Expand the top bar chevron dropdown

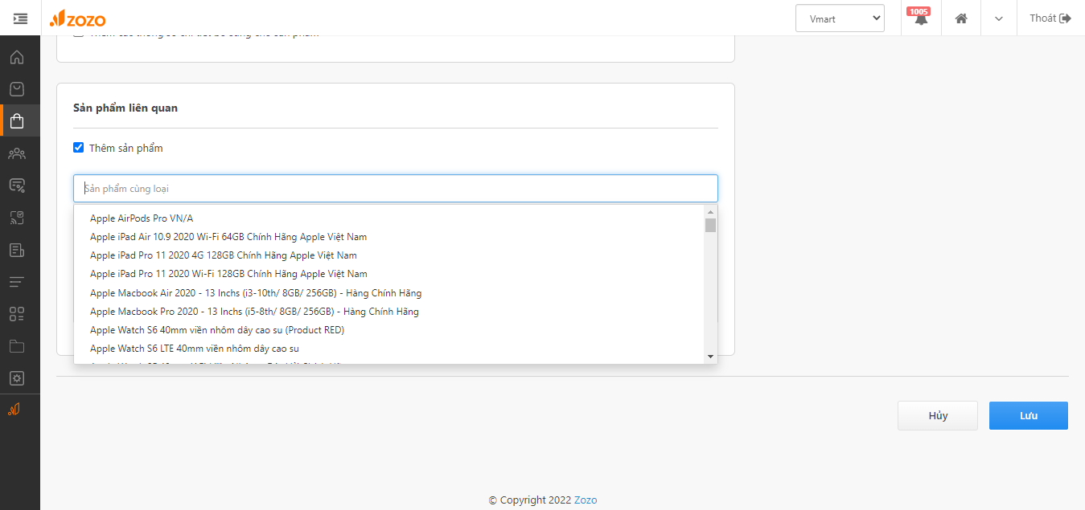[x=999, y=18]
